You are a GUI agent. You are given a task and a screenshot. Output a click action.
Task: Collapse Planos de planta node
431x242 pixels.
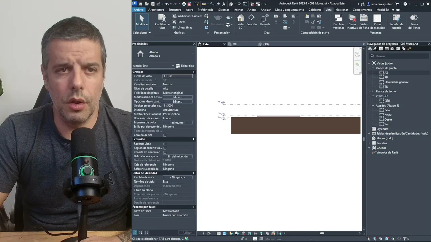[x=373, y=68]
